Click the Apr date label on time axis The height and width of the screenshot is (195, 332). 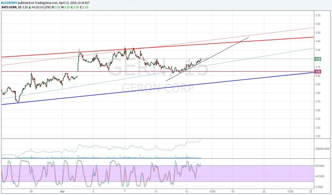pyautogui.click(x=62, y=191)
